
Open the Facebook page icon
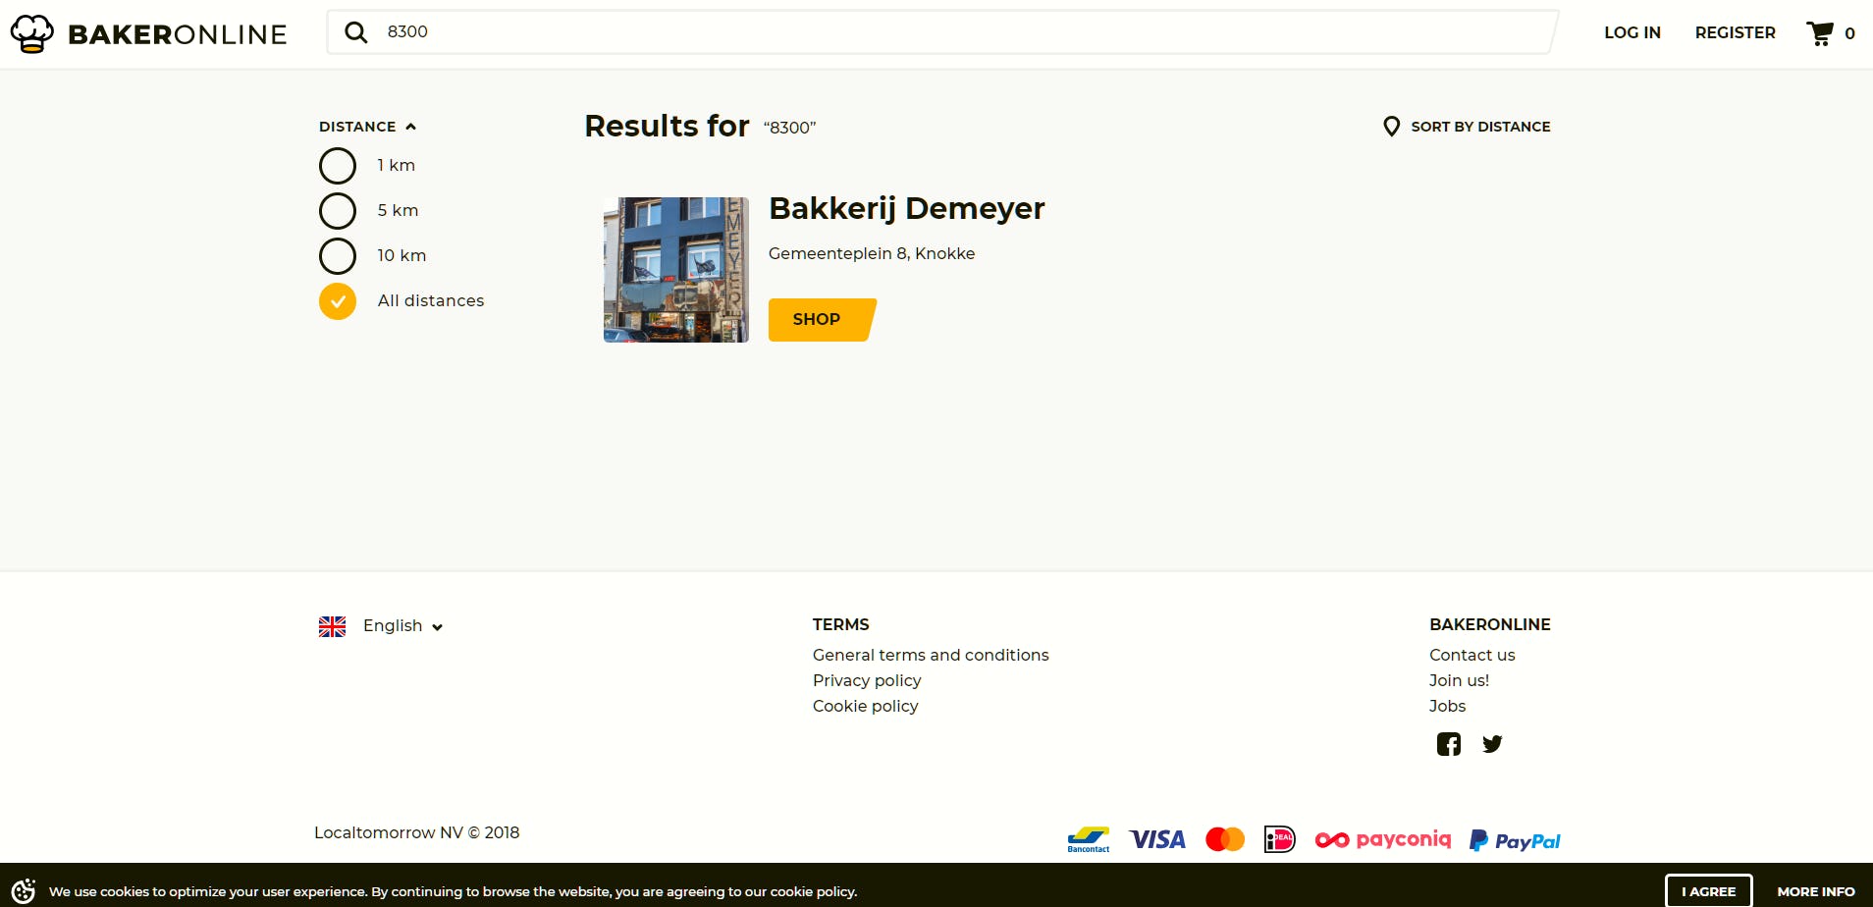pyautogui.click(x=1448, y=744)
